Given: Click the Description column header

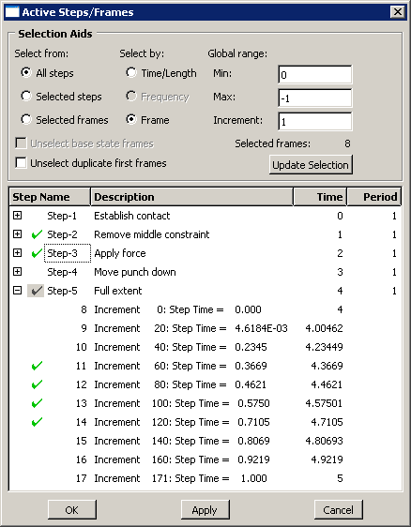Looking at the screenshot, I should click(x=191, y=197).
